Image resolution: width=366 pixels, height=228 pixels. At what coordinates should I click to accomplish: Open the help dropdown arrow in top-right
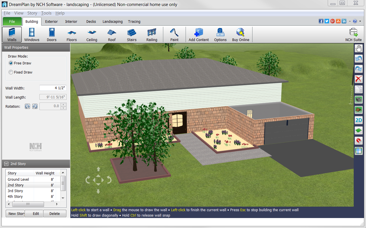[359, 21]
